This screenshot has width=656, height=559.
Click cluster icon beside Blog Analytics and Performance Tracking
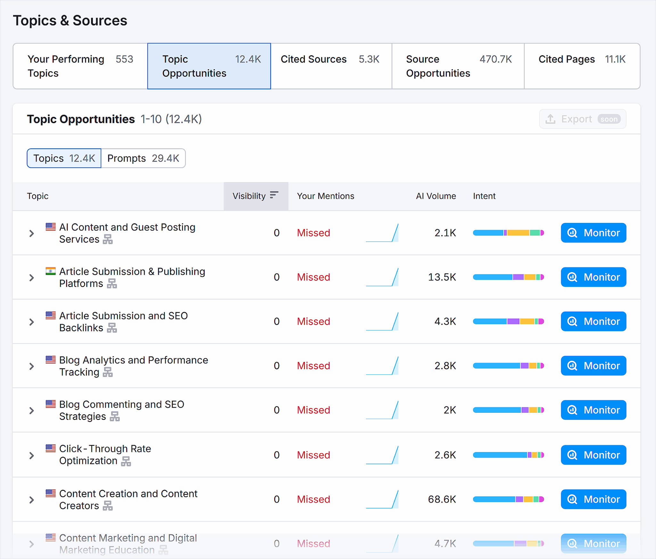click(x=108, y=372)
